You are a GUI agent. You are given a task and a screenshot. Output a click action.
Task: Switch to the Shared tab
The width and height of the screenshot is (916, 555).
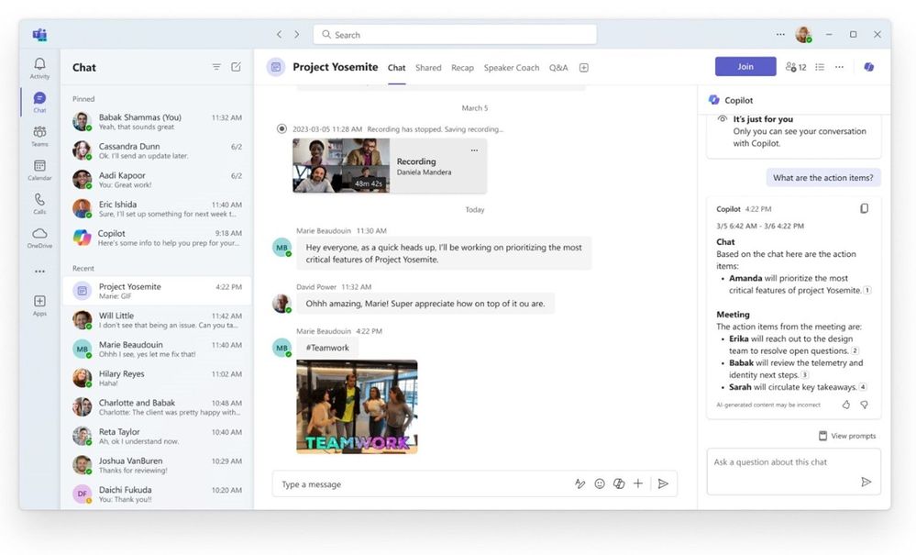(x=428, y=68)
